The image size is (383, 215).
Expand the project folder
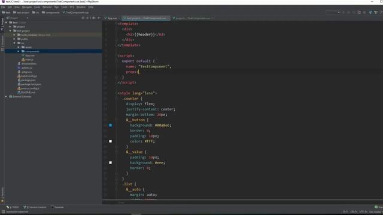point(10,26)
